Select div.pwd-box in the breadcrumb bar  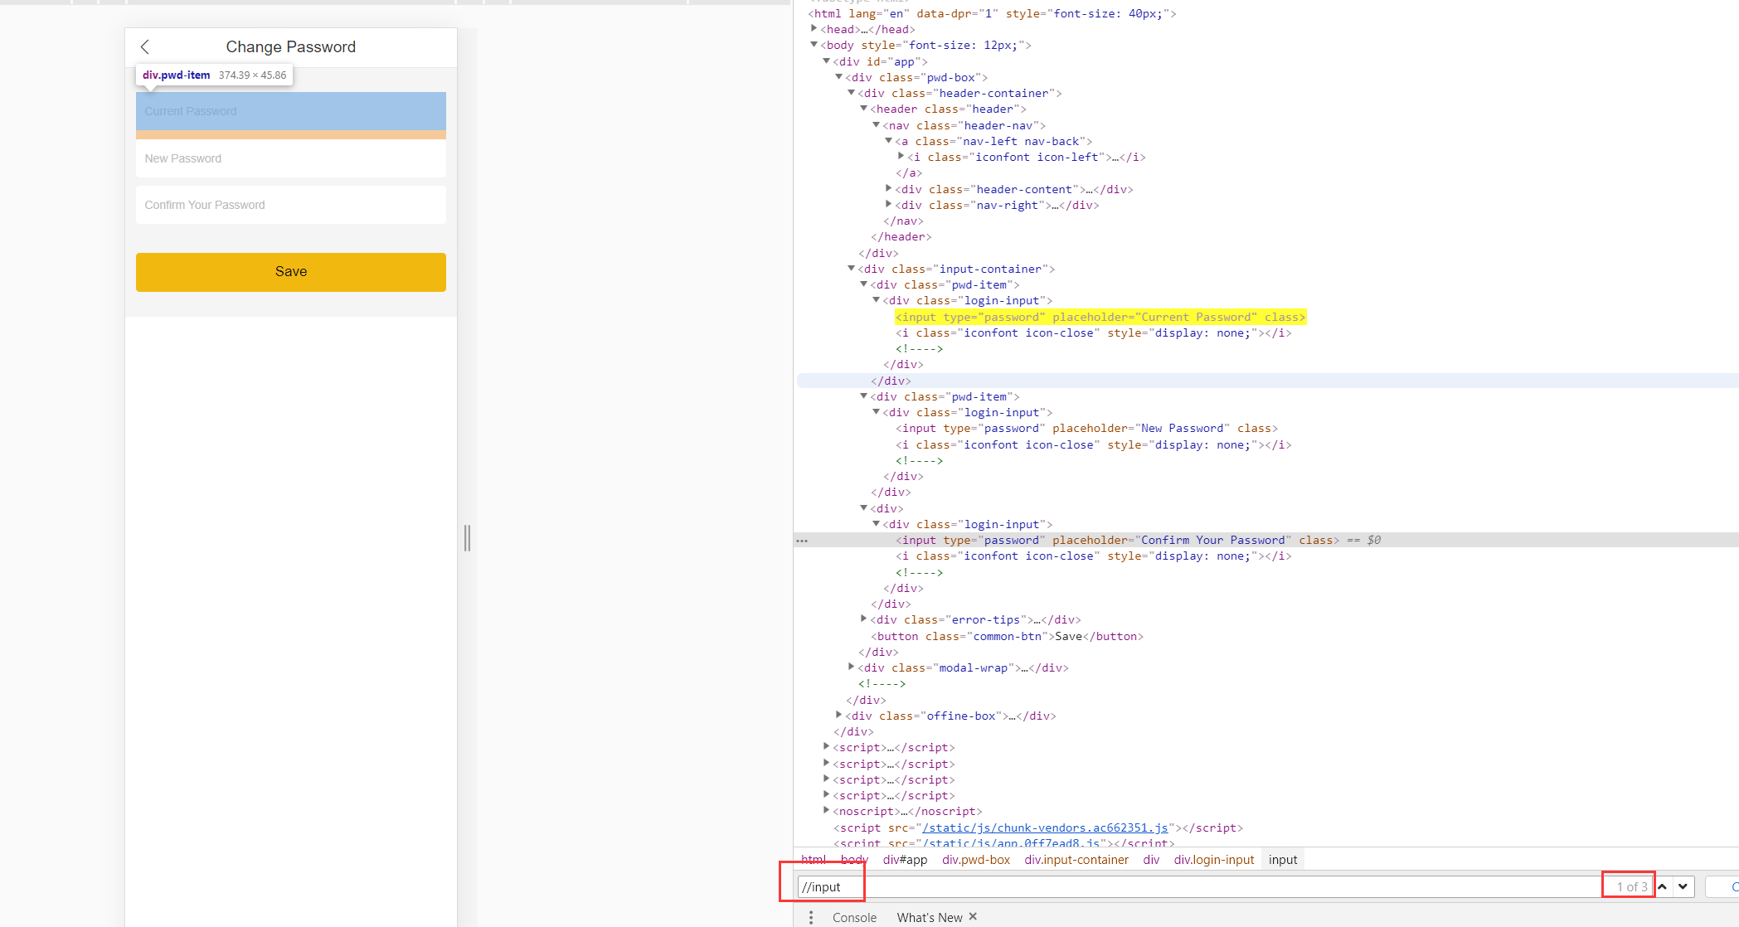coord(975,860)
